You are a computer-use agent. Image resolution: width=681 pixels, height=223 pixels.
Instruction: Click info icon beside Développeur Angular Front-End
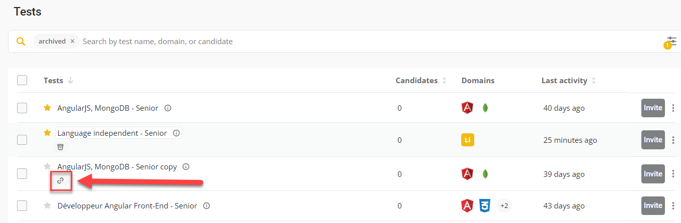[206, 205]
